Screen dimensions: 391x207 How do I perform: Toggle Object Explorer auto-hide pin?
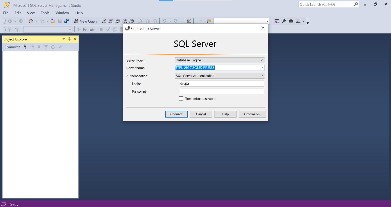[x=69, y=39]
